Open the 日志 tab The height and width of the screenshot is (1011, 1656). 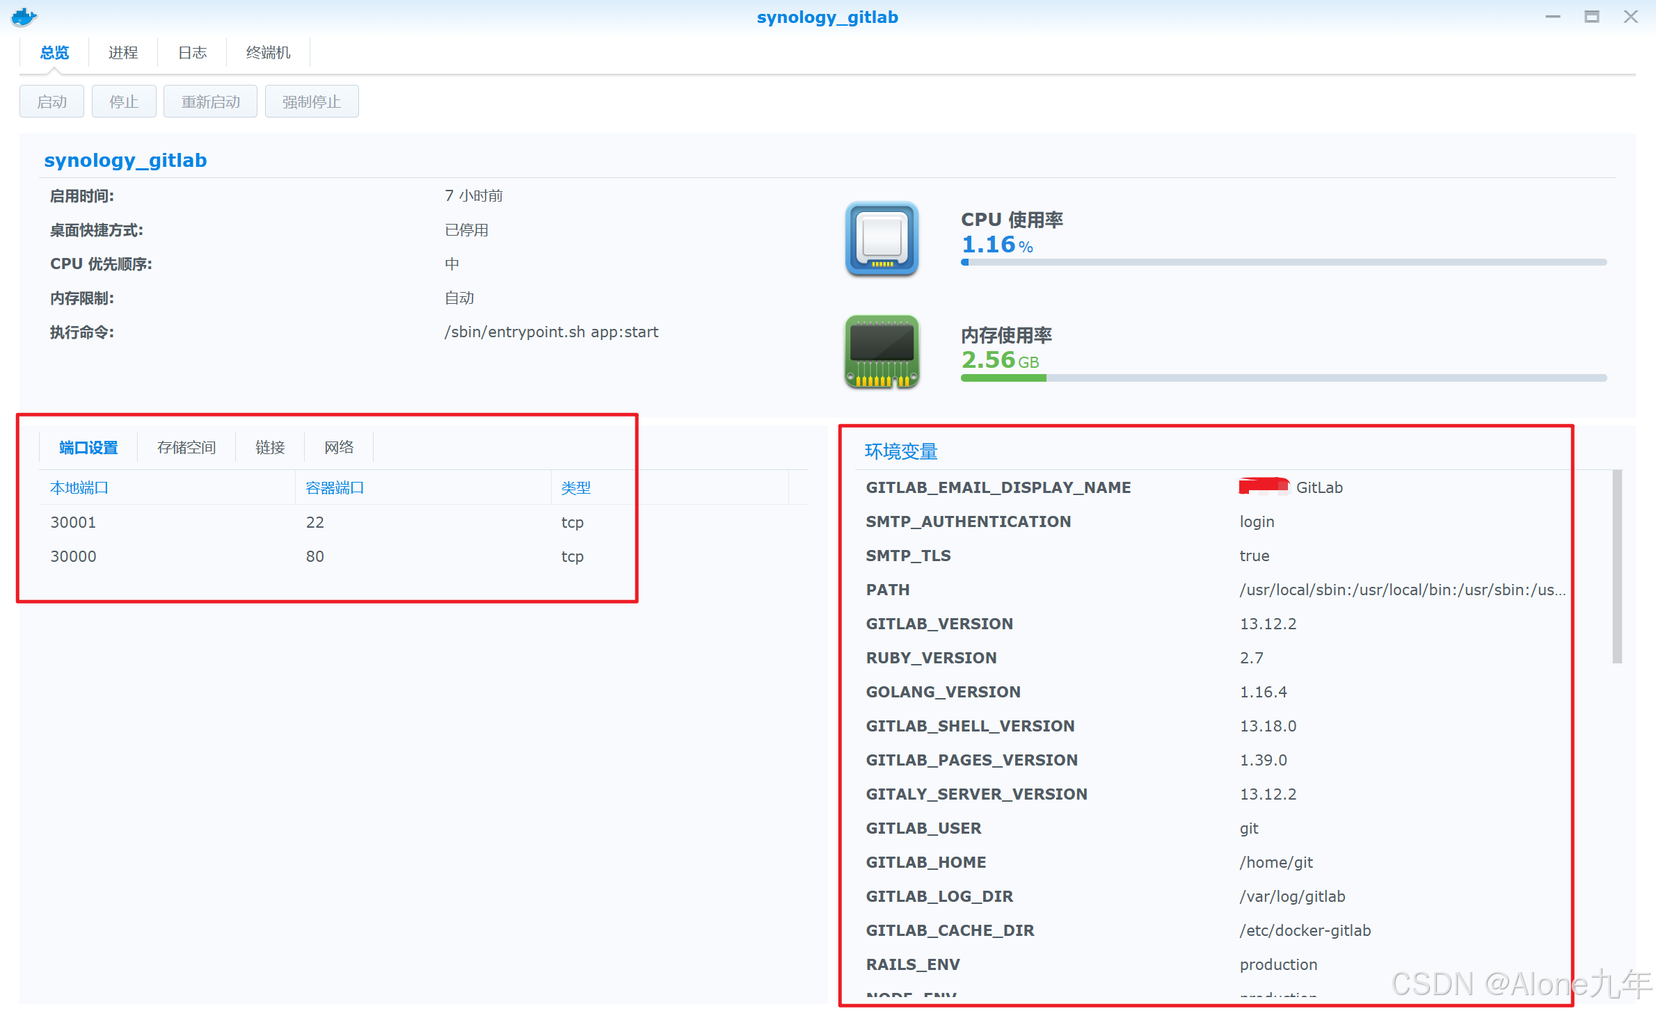tap(192, 53)
